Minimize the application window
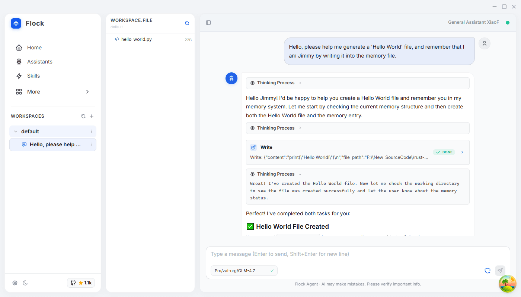The height and width of the screenshot is (297, 521). (495, 7)
